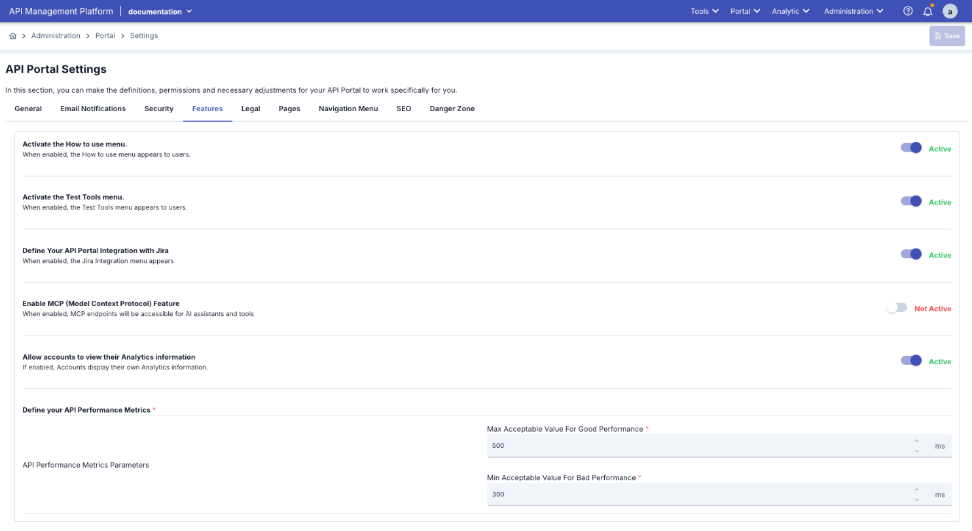972x531 pixels.
Task: Focus the Max Acceptable Value For Good Performance field
Action: tap(699, 446)
